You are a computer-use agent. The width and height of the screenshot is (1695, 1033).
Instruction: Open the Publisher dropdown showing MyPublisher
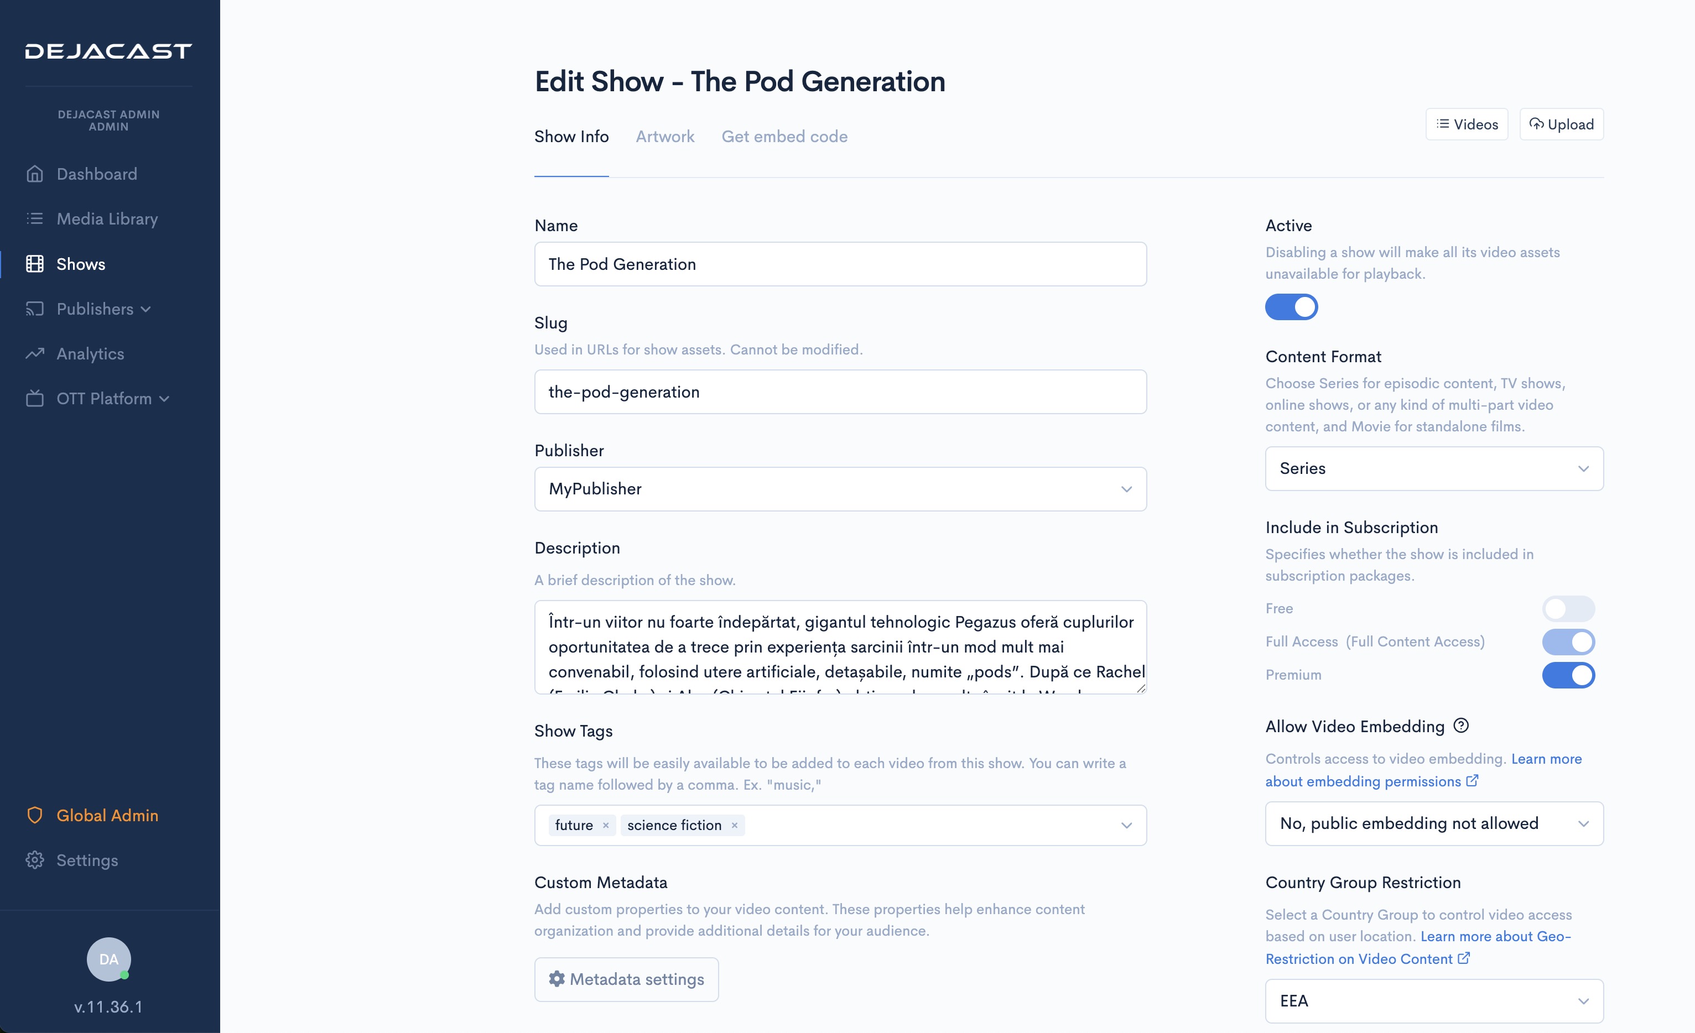coord(840,489)
